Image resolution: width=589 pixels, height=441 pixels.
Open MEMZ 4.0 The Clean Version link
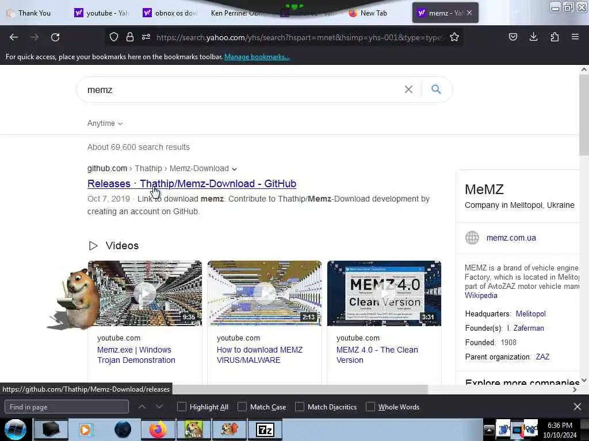coord(377,355)
